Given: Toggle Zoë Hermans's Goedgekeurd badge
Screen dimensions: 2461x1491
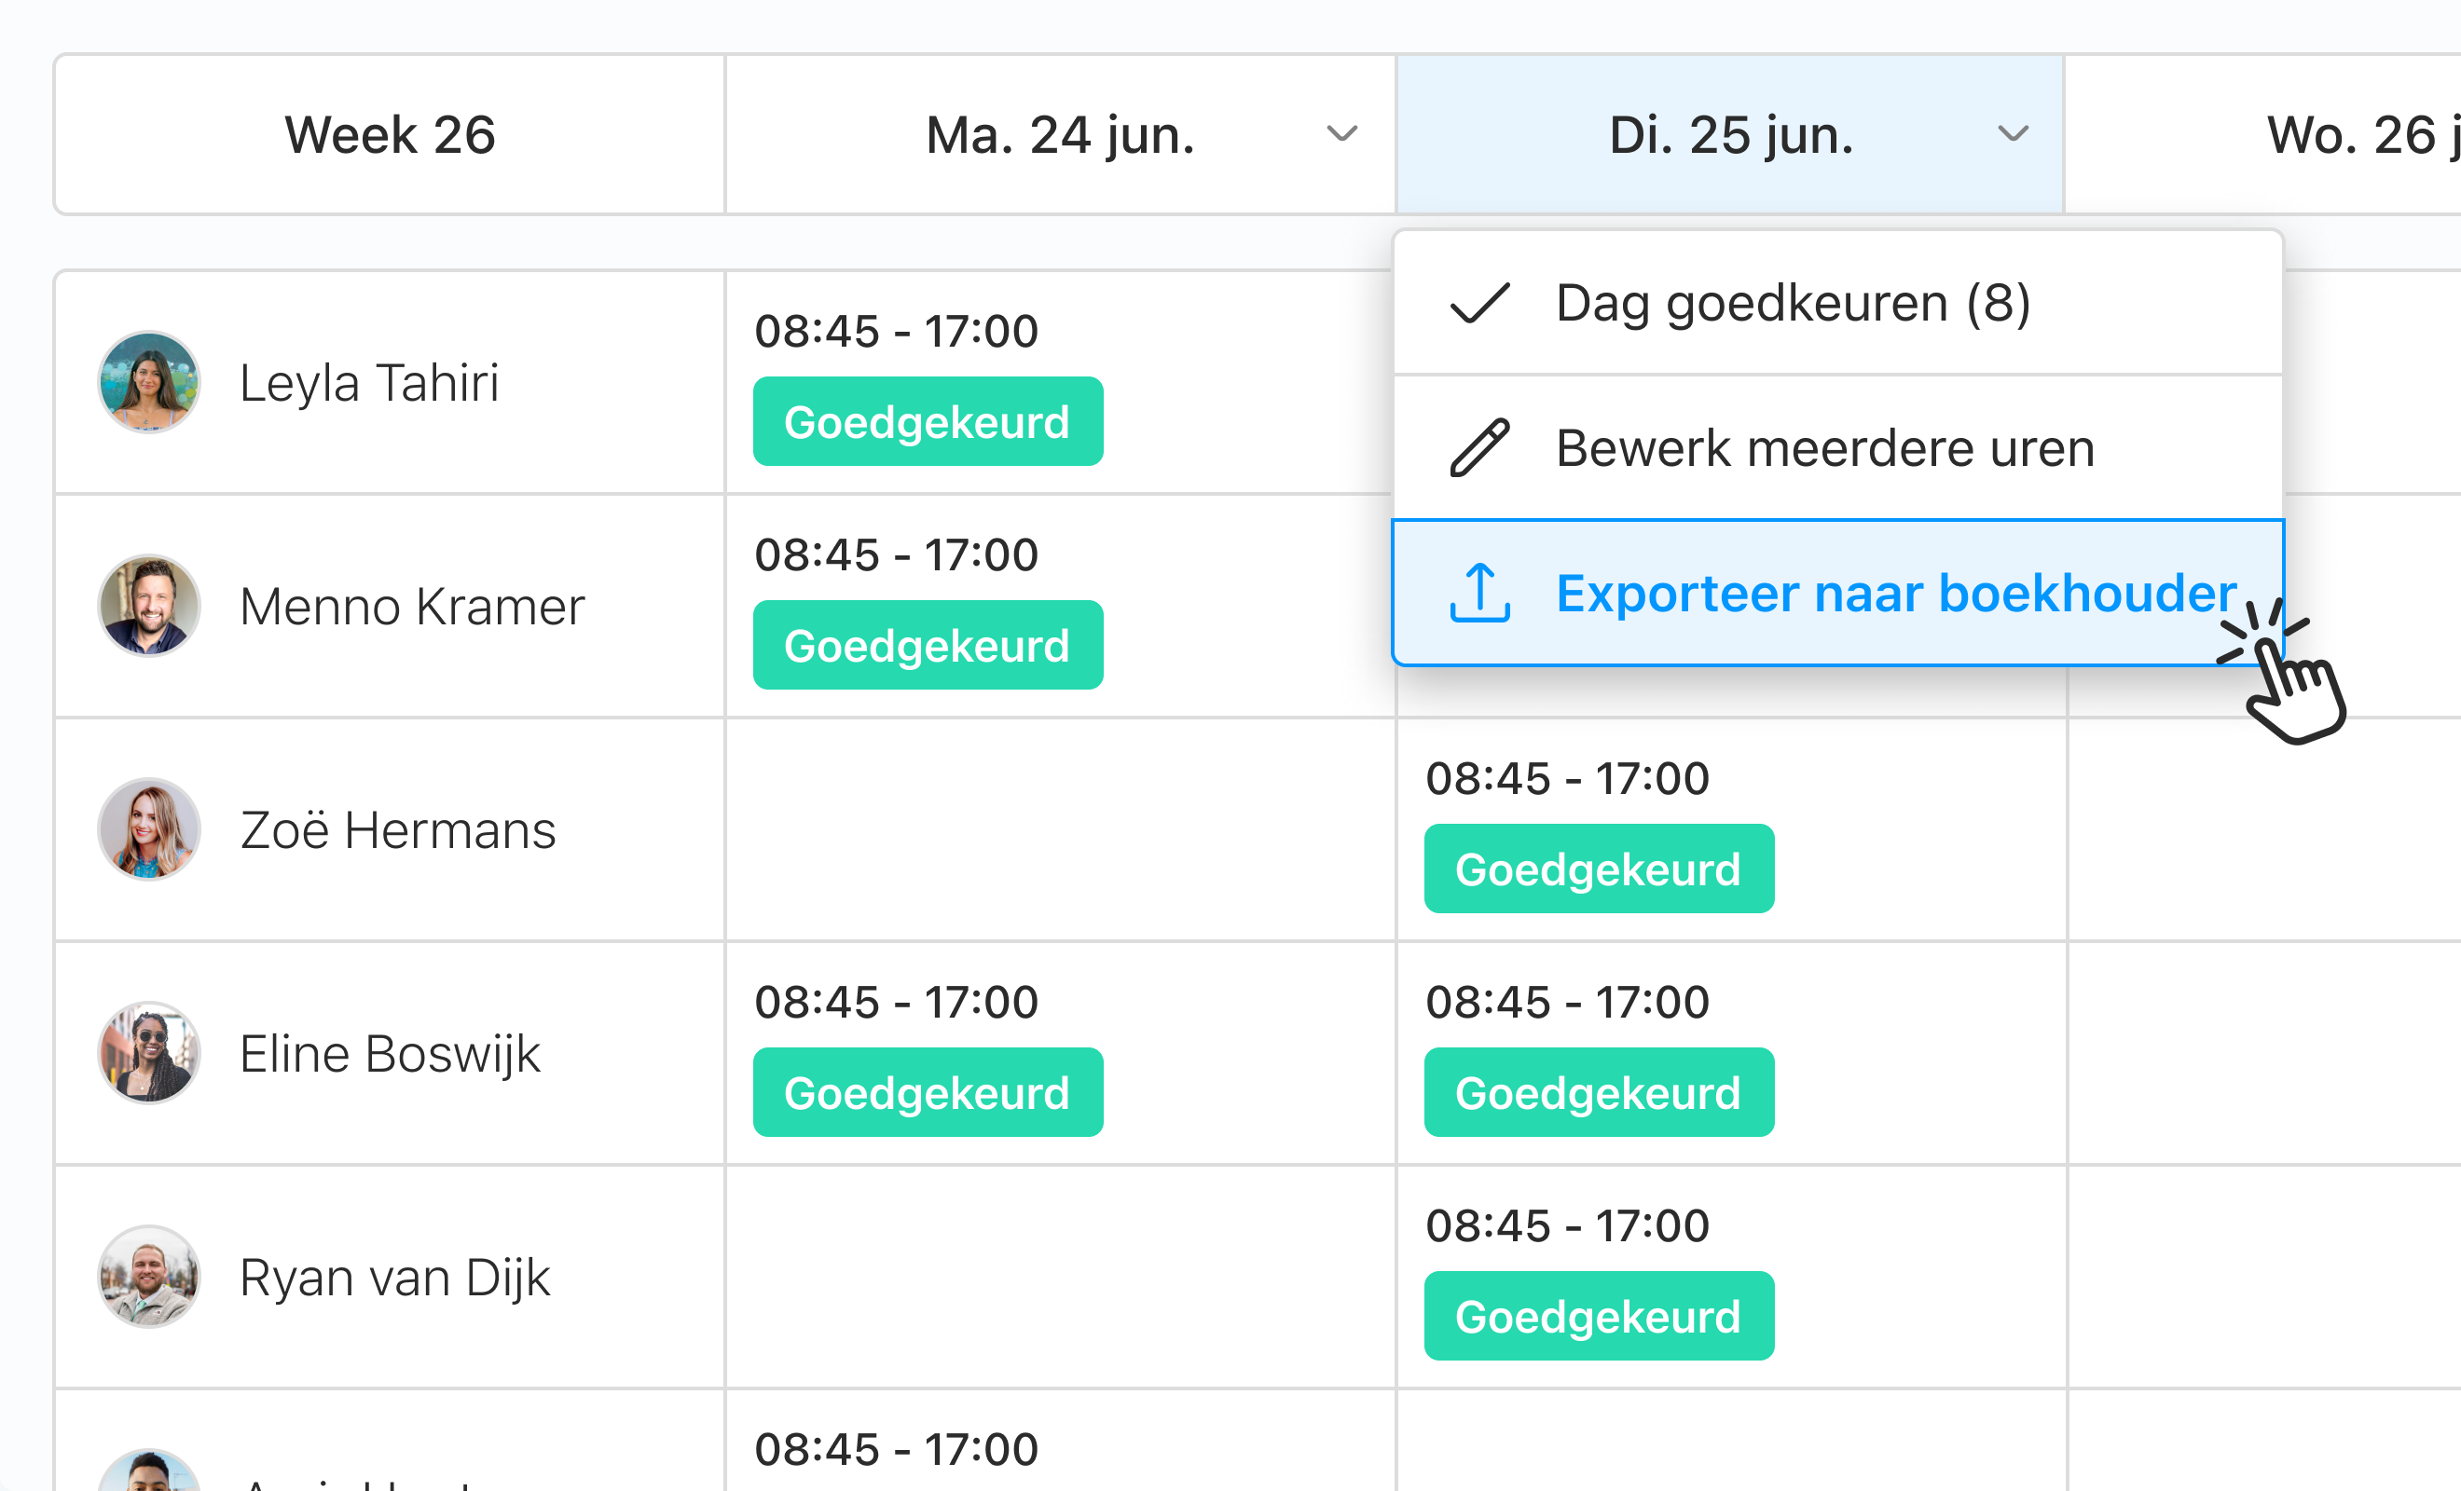Looking at the screenshot, I should (x=1598, y=868).
